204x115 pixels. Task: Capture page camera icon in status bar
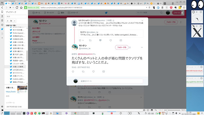pyautogui.click(x=144, y=110)
